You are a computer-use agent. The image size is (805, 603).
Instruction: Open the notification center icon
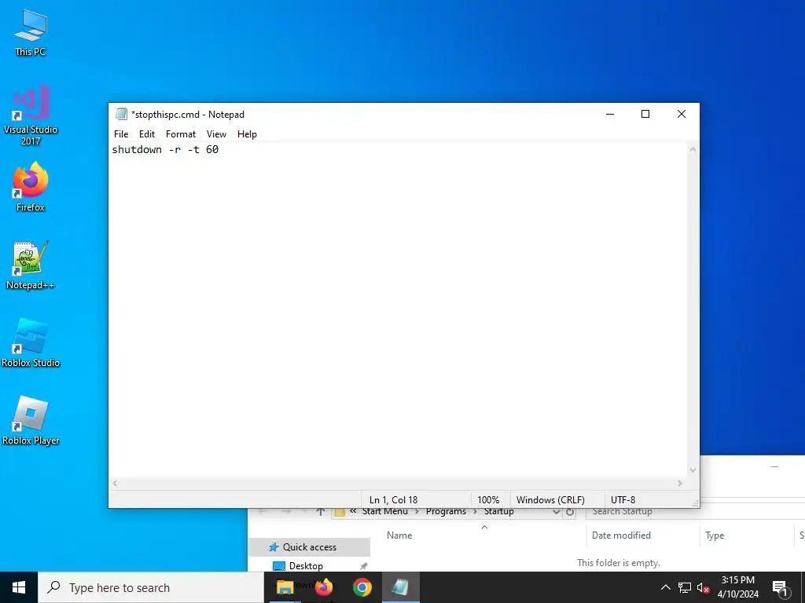[x=780, y=589]
